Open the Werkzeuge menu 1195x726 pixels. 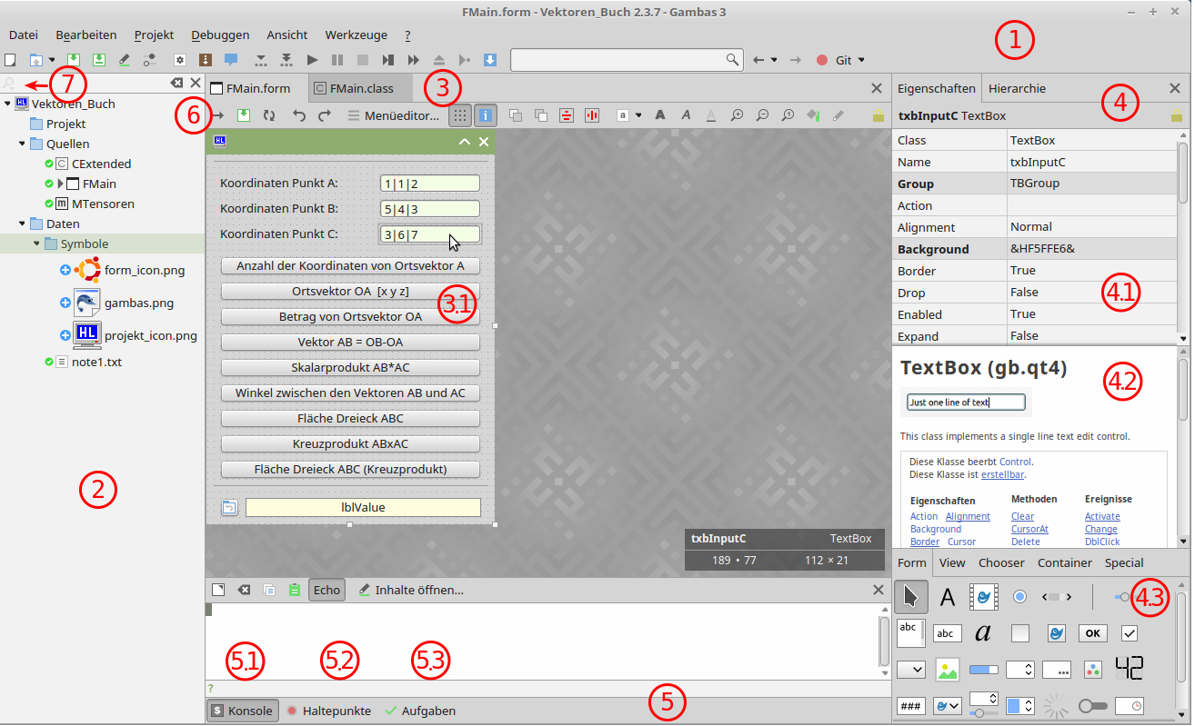(x=356, y=35)
